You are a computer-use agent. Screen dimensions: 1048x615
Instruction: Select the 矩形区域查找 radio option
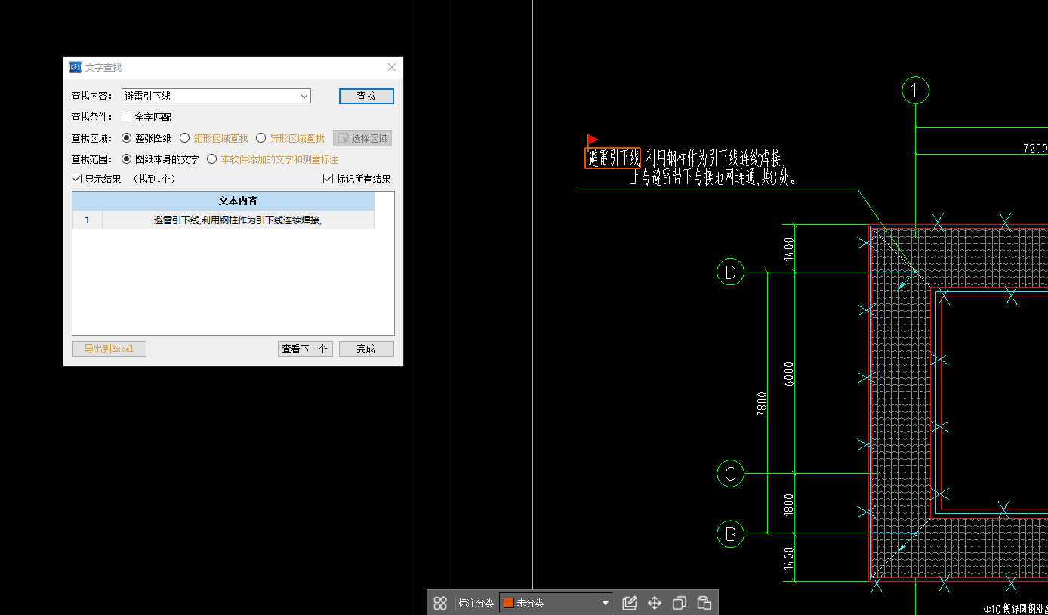click(185, 138)
